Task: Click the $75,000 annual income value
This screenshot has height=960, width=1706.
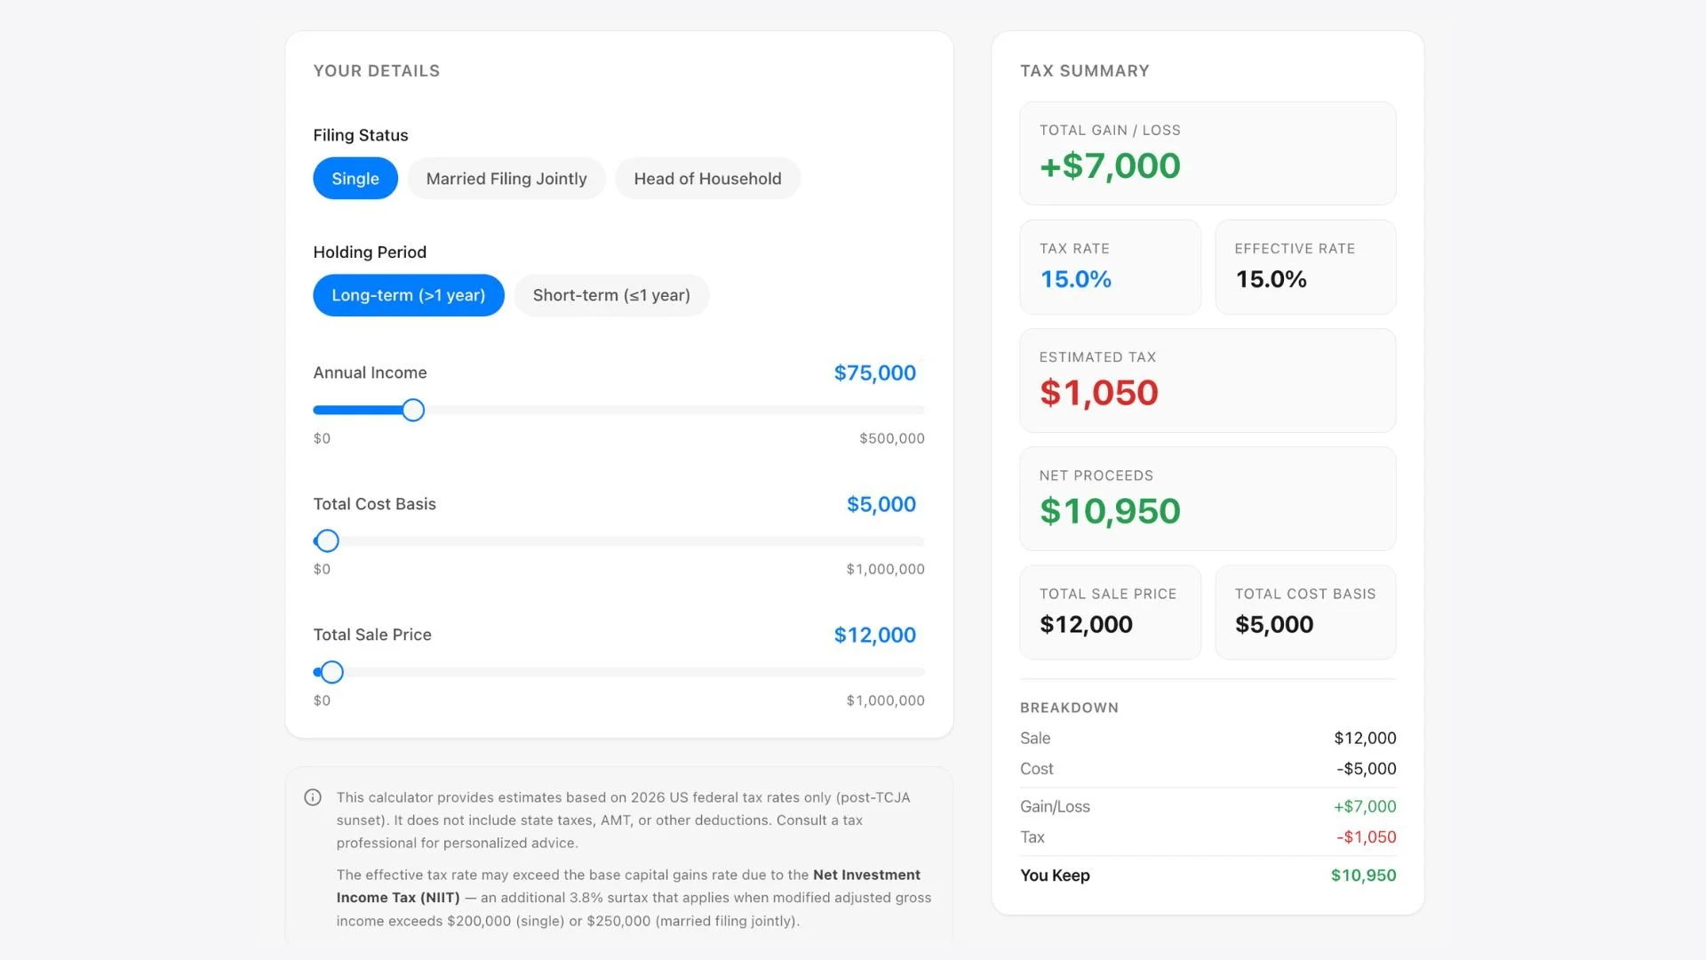Action: (x=874, y=372)
